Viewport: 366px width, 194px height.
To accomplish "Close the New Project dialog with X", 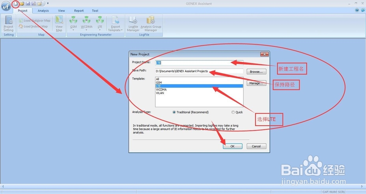I will [265, 54].
